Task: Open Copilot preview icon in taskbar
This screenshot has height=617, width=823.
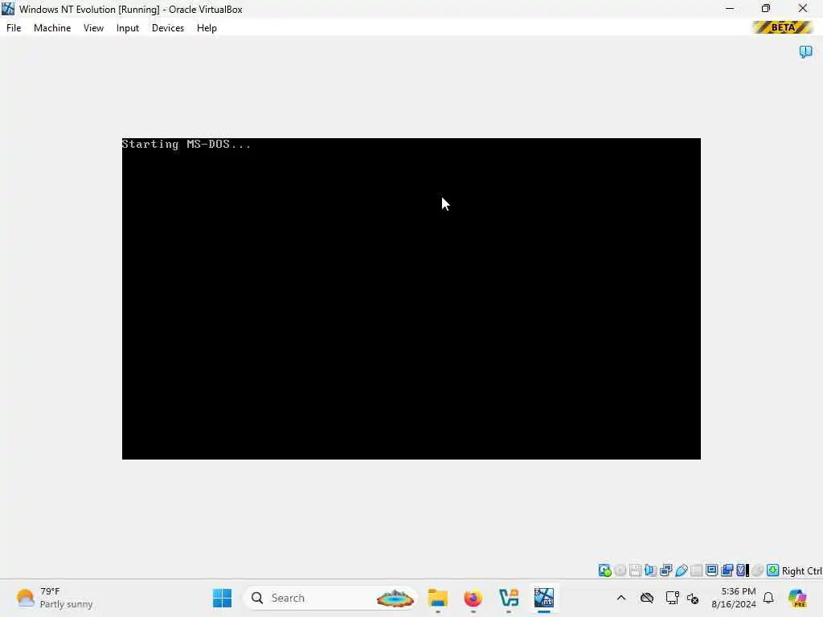Action: click(x=797, y=598)
